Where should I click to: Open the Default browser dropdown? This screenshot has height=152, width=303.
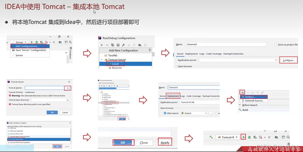194,113
